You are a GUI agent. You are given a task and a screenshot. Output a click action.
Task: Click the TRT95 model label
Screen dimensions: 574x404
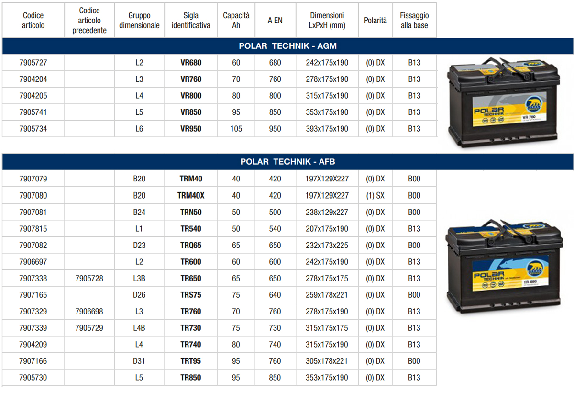[191, 361]
